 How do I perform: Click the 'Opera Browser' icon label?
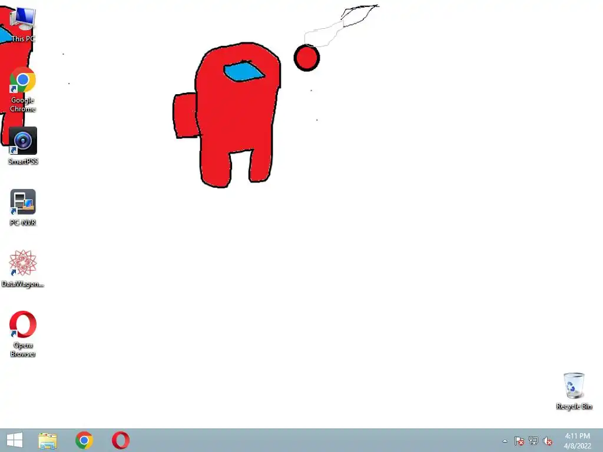23,350
